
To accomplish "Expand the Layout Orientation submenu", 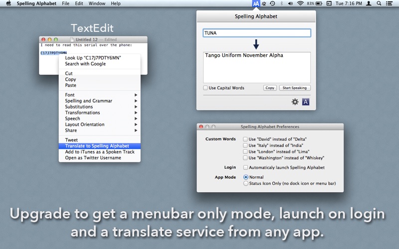I will point(99,124).
